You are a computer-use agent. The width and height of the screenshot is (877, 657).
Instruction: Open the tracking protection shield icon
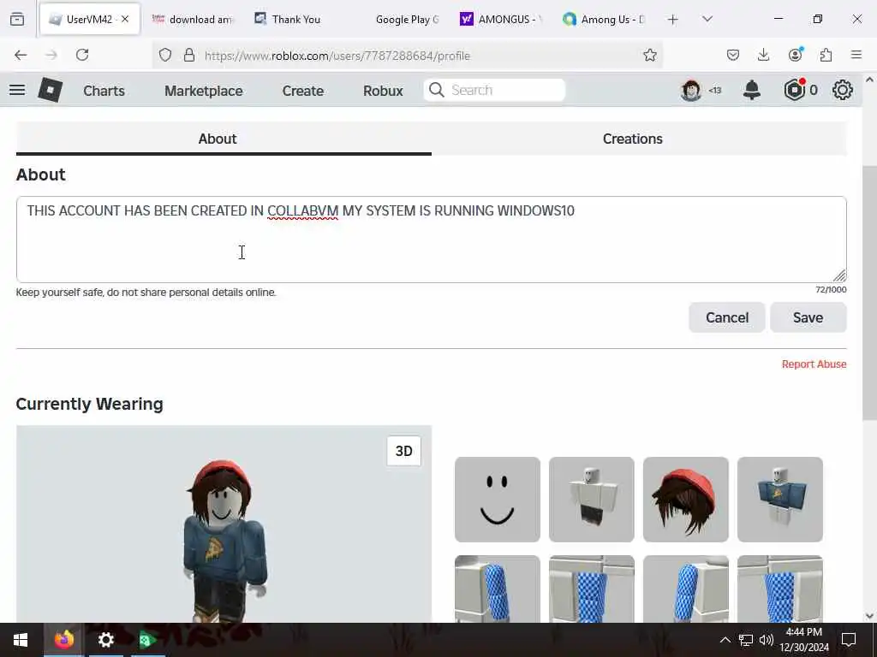point(165,55)
